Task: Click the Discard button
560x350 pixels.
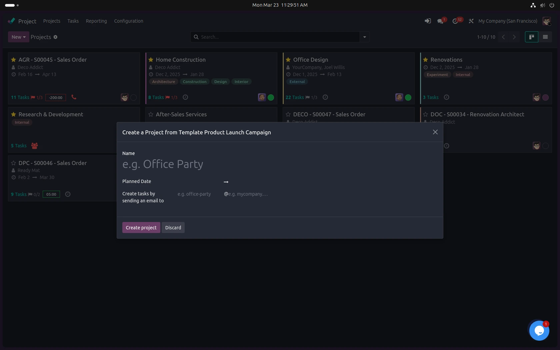Action: point(173,228)
